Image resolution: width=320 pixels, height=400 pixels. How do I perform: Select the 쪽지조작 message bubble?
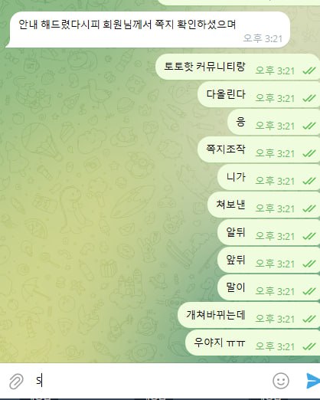pyautogui.click(x=259, y=149)
